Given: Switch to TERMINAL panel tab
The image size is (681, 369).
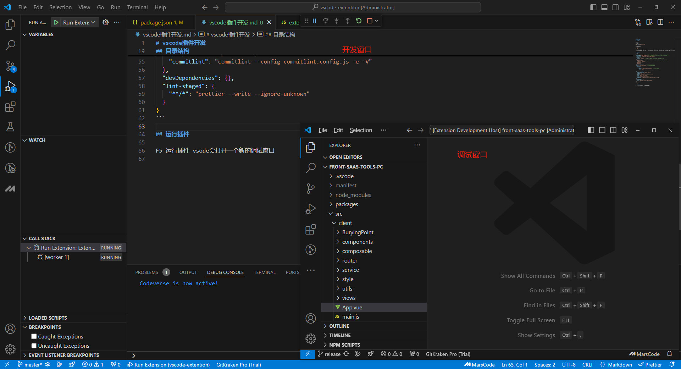Looking at the screenshot, I should point(265,272).
